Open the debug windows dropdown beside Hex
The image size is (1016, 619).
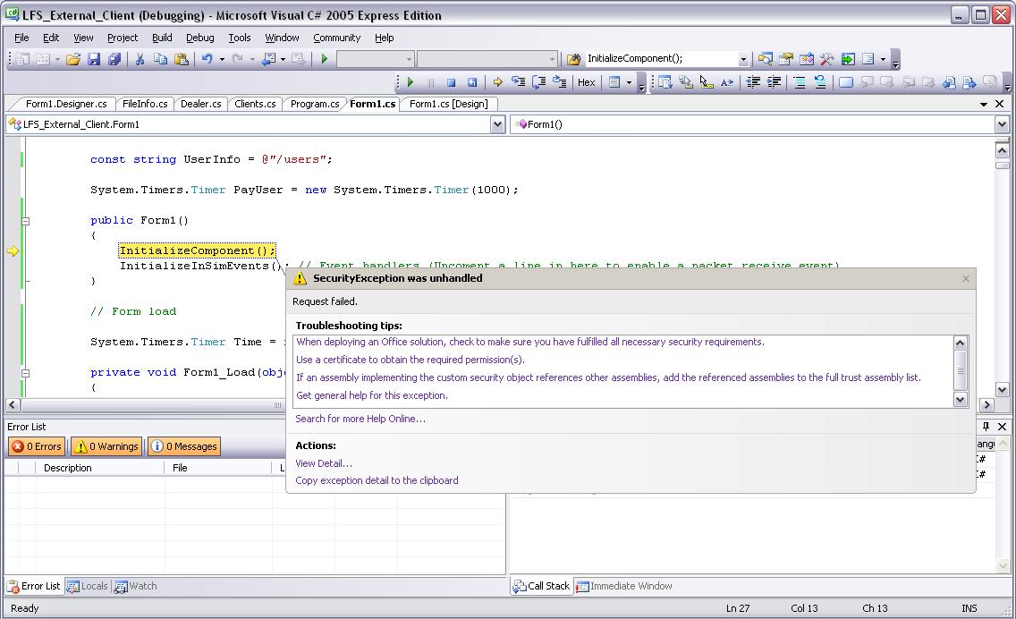(x=629, y=82)
